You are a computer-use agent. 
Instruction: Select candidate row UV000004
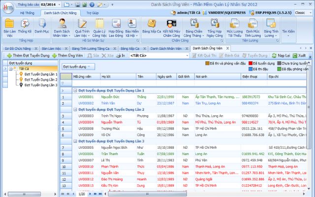pyautogui.click(x=183, y=122)
